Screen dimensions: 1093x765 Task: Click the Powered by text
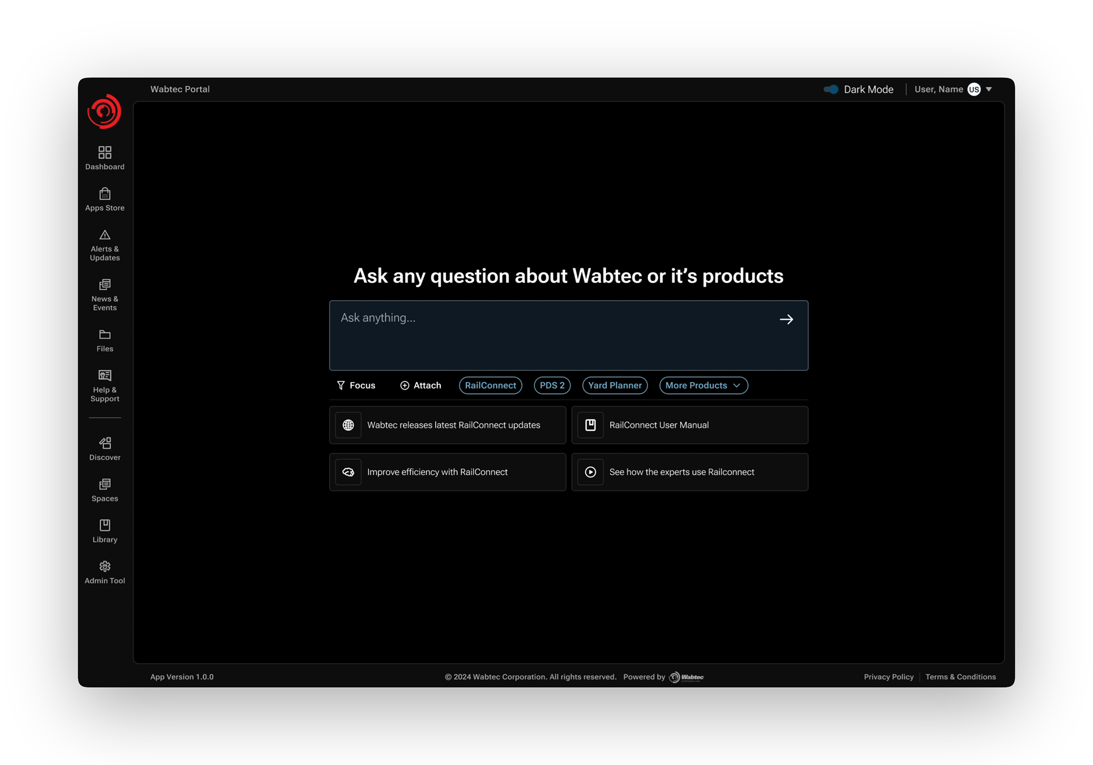(x=644, y=677)
